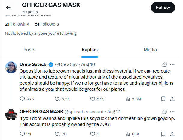Switch to the Posts tab
This screenshot has width=183, height=140.
pyautogui.click(x=29, y=50)
